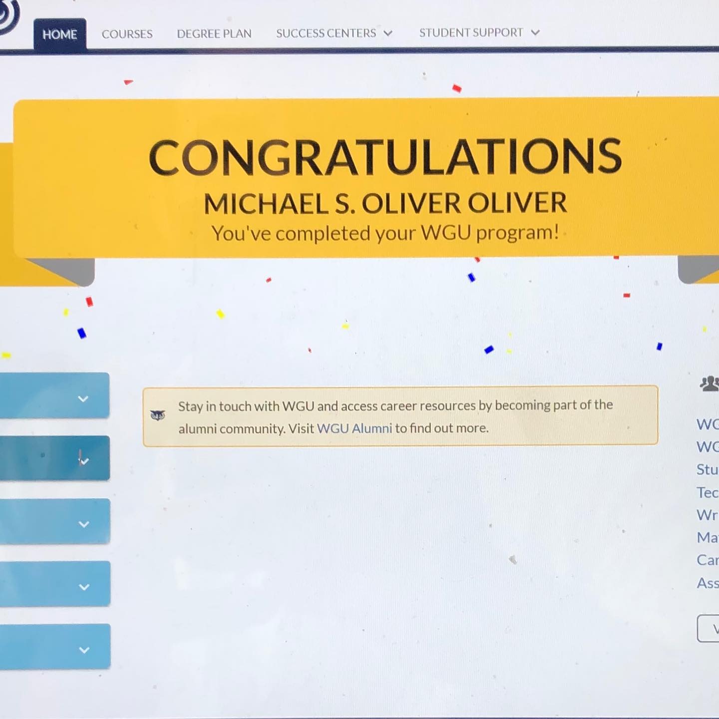Open the SUCCESS CENTERS menu
Screen dimensions: 719x719
pyautogui.click(x=334, y=33)
